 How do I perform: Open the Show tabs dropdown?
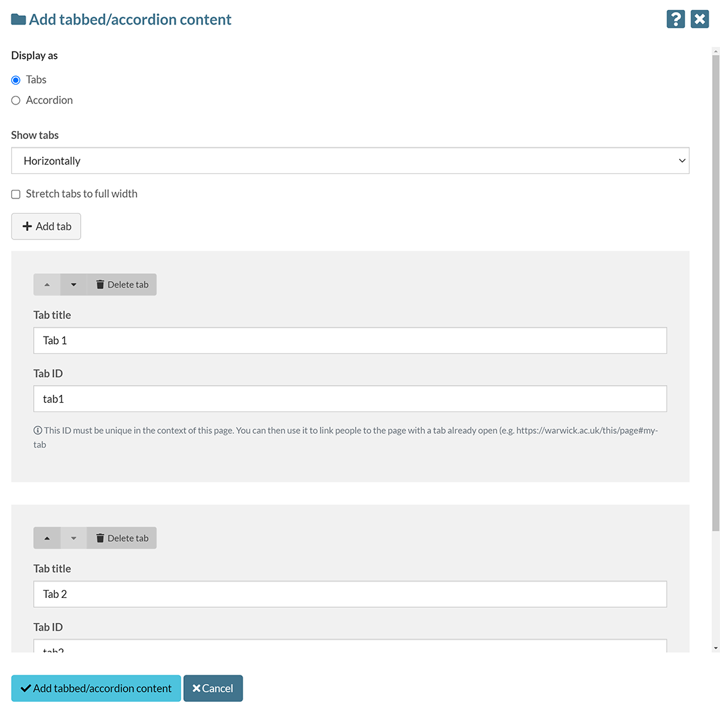tap(350, 161)
